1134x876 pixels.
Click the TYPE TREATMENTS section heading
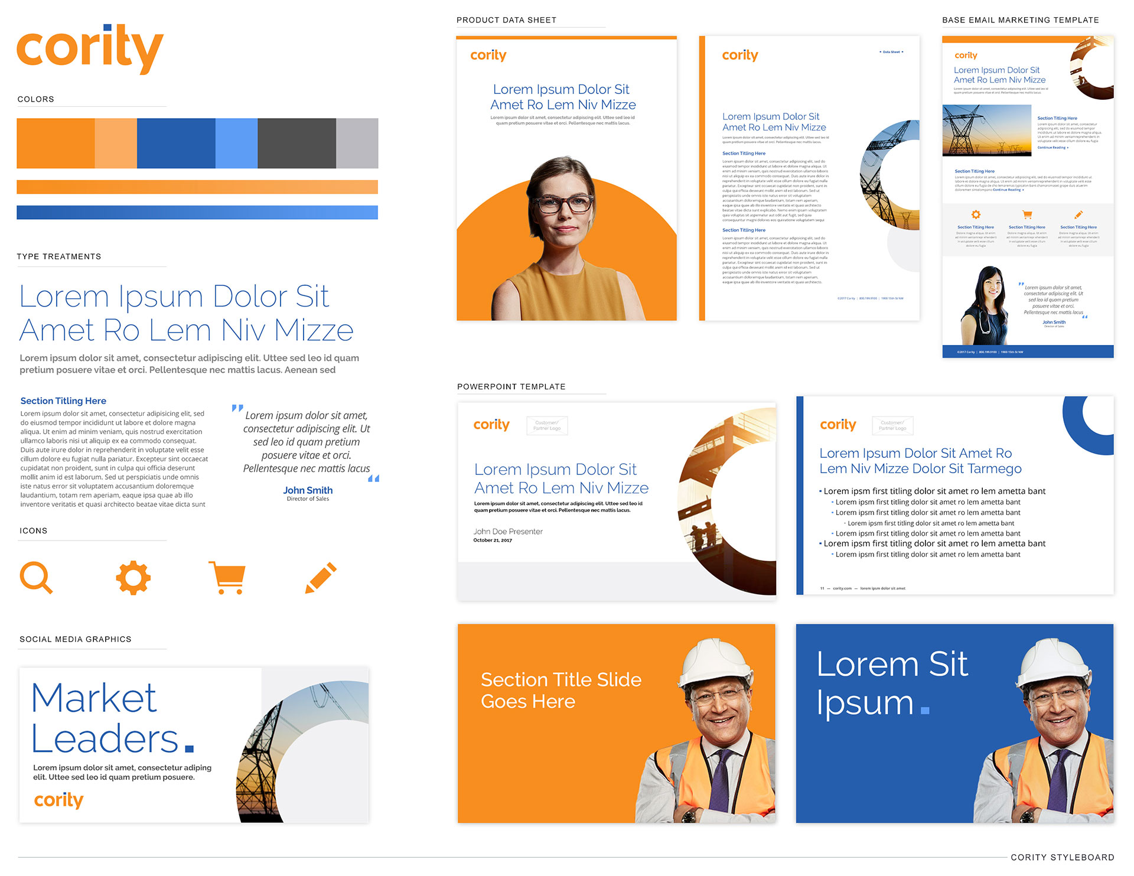click(x=59, y=256)
